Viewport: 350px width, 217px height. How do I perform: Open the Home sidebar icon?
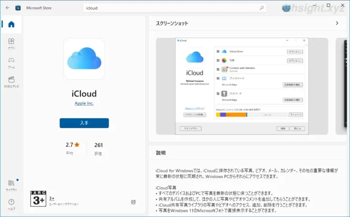pyautogui.click(x=11, y=24)
